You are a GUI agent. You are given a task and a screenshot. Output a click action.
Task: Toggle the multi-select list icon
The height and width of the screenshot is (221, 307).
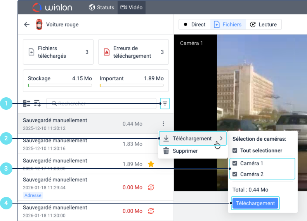pyautogui.click(x=27, y=104)
